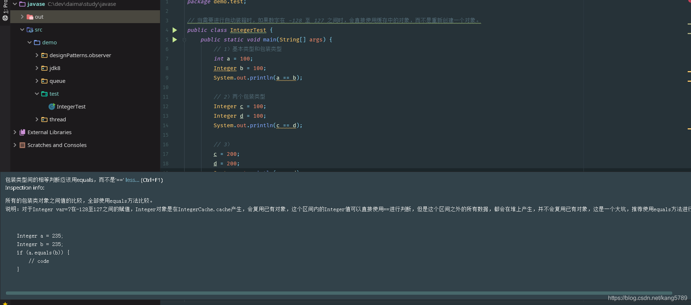Click the horizontal scrollbar in the inspection popup
This screenshot has width=691, height=305.
pyautogui.click(x=339, y=293)
